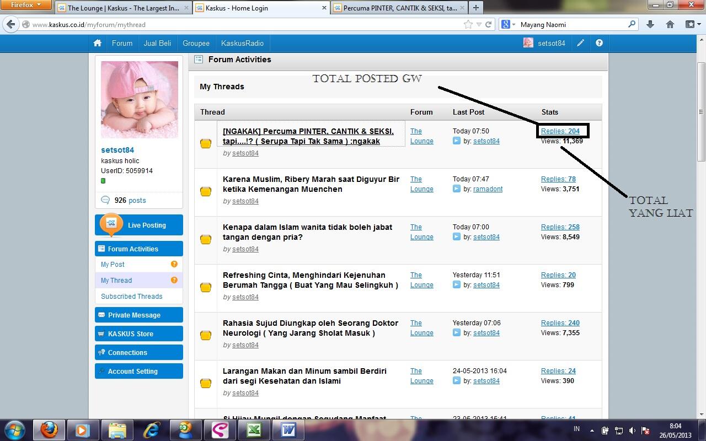Open the Firefox application menu button
The width and height of the screenshot is (706, 441).
(x=26, y=5)
